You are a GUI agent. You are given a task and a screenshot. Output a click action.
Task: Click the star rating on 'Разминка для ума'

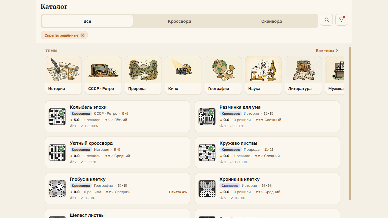[x=224, y=120]
